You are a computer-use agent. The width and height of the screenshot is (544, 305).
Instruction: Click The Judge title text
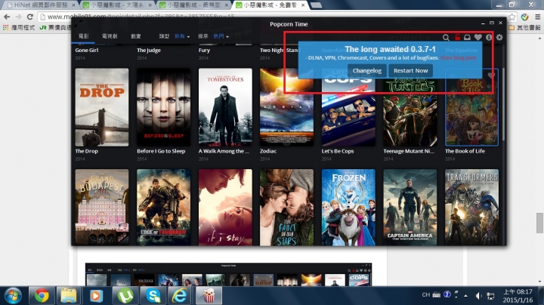click(149, 51)
